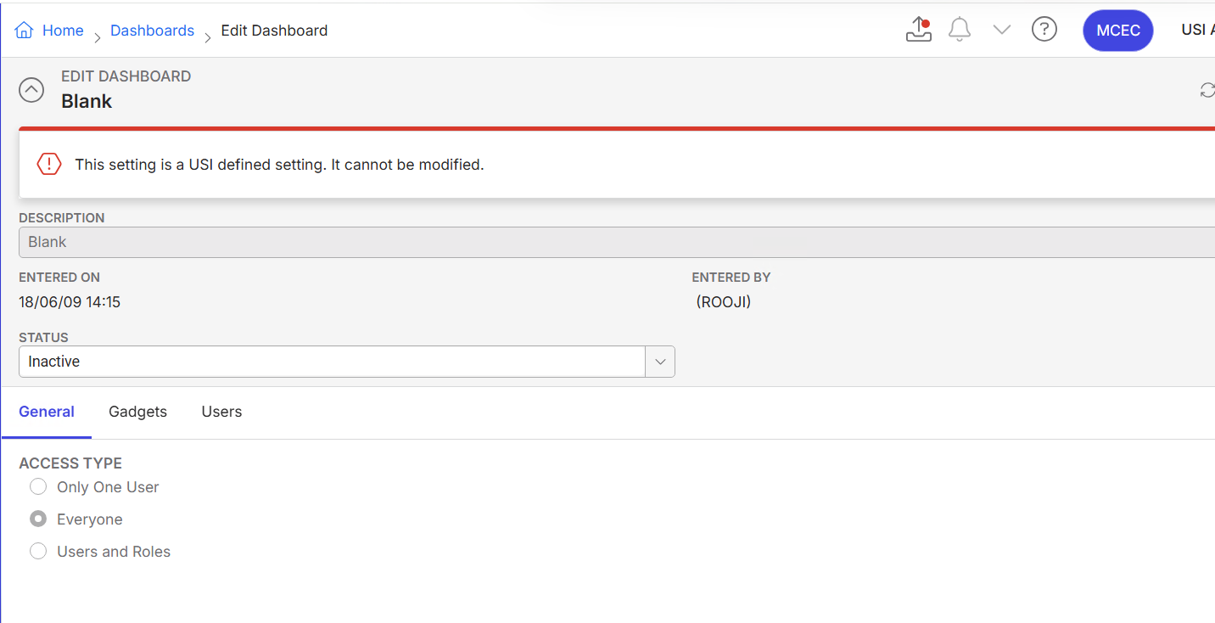
Task: Open the General tab
Action: tap(47, 412)
